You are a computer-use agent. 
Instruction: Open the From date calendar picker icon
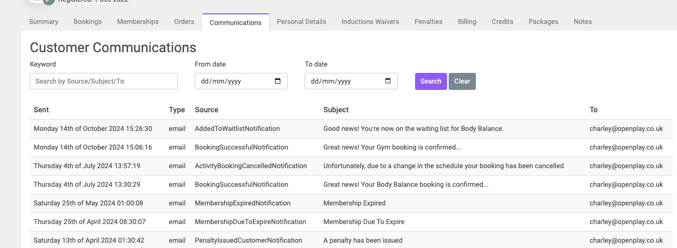[x=277, y=81]
